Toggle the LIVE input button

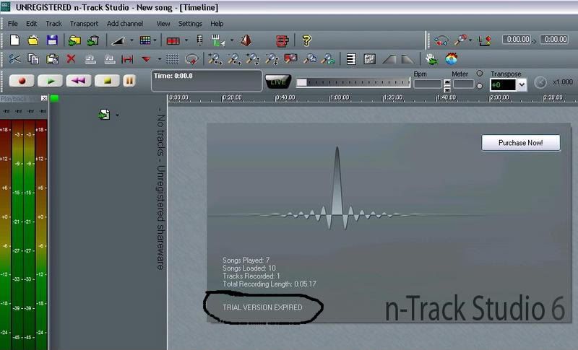(x=278, y=82)
